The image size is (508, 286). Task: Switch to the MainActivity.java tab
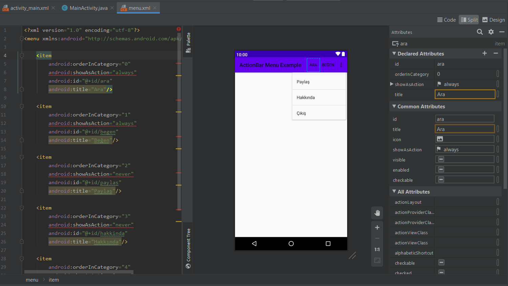click(88, 8)
